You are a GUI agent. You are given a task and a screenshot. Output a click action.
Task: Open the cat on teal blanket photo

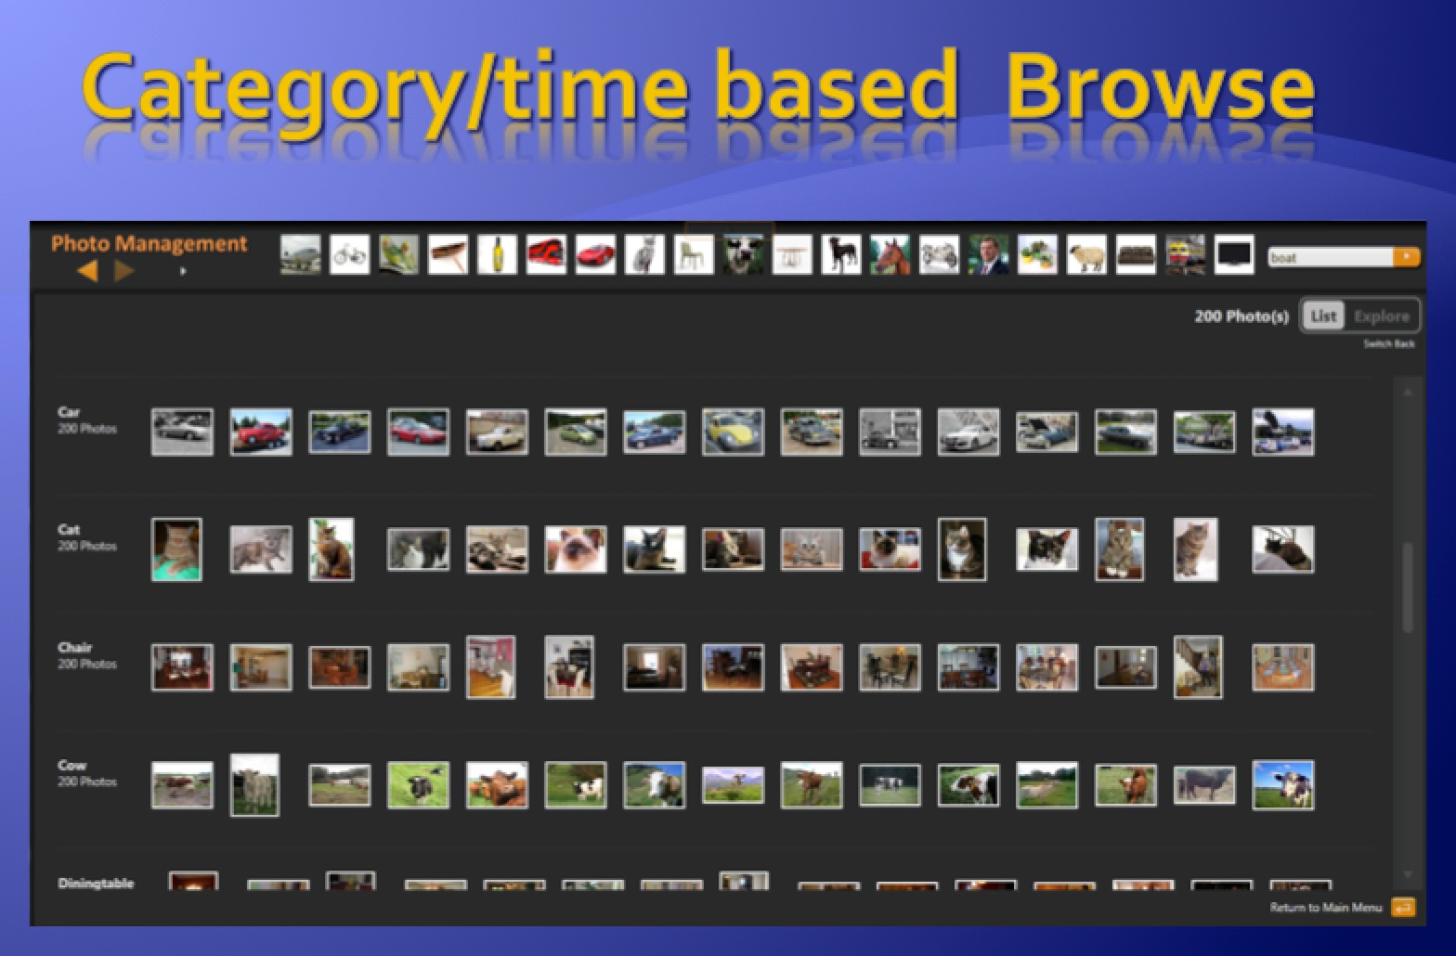tap(176, 549)
